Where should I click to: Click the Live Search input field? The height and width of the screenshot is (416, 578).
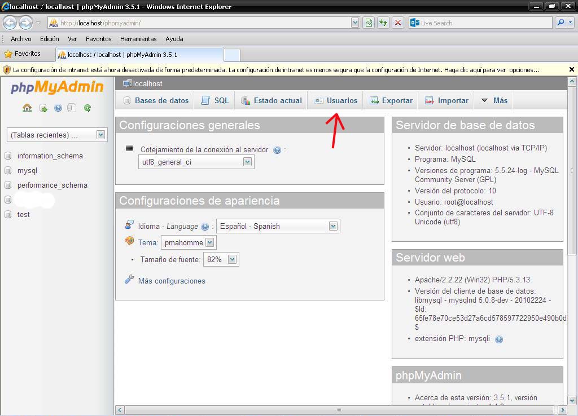(480, 23)
